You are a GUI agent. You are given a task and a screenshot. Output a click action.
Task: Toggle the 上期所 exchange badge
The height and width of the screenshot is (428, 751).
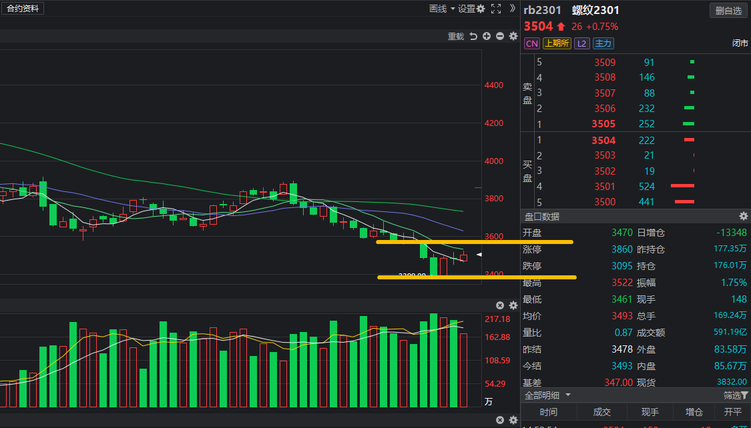(557, 43)
